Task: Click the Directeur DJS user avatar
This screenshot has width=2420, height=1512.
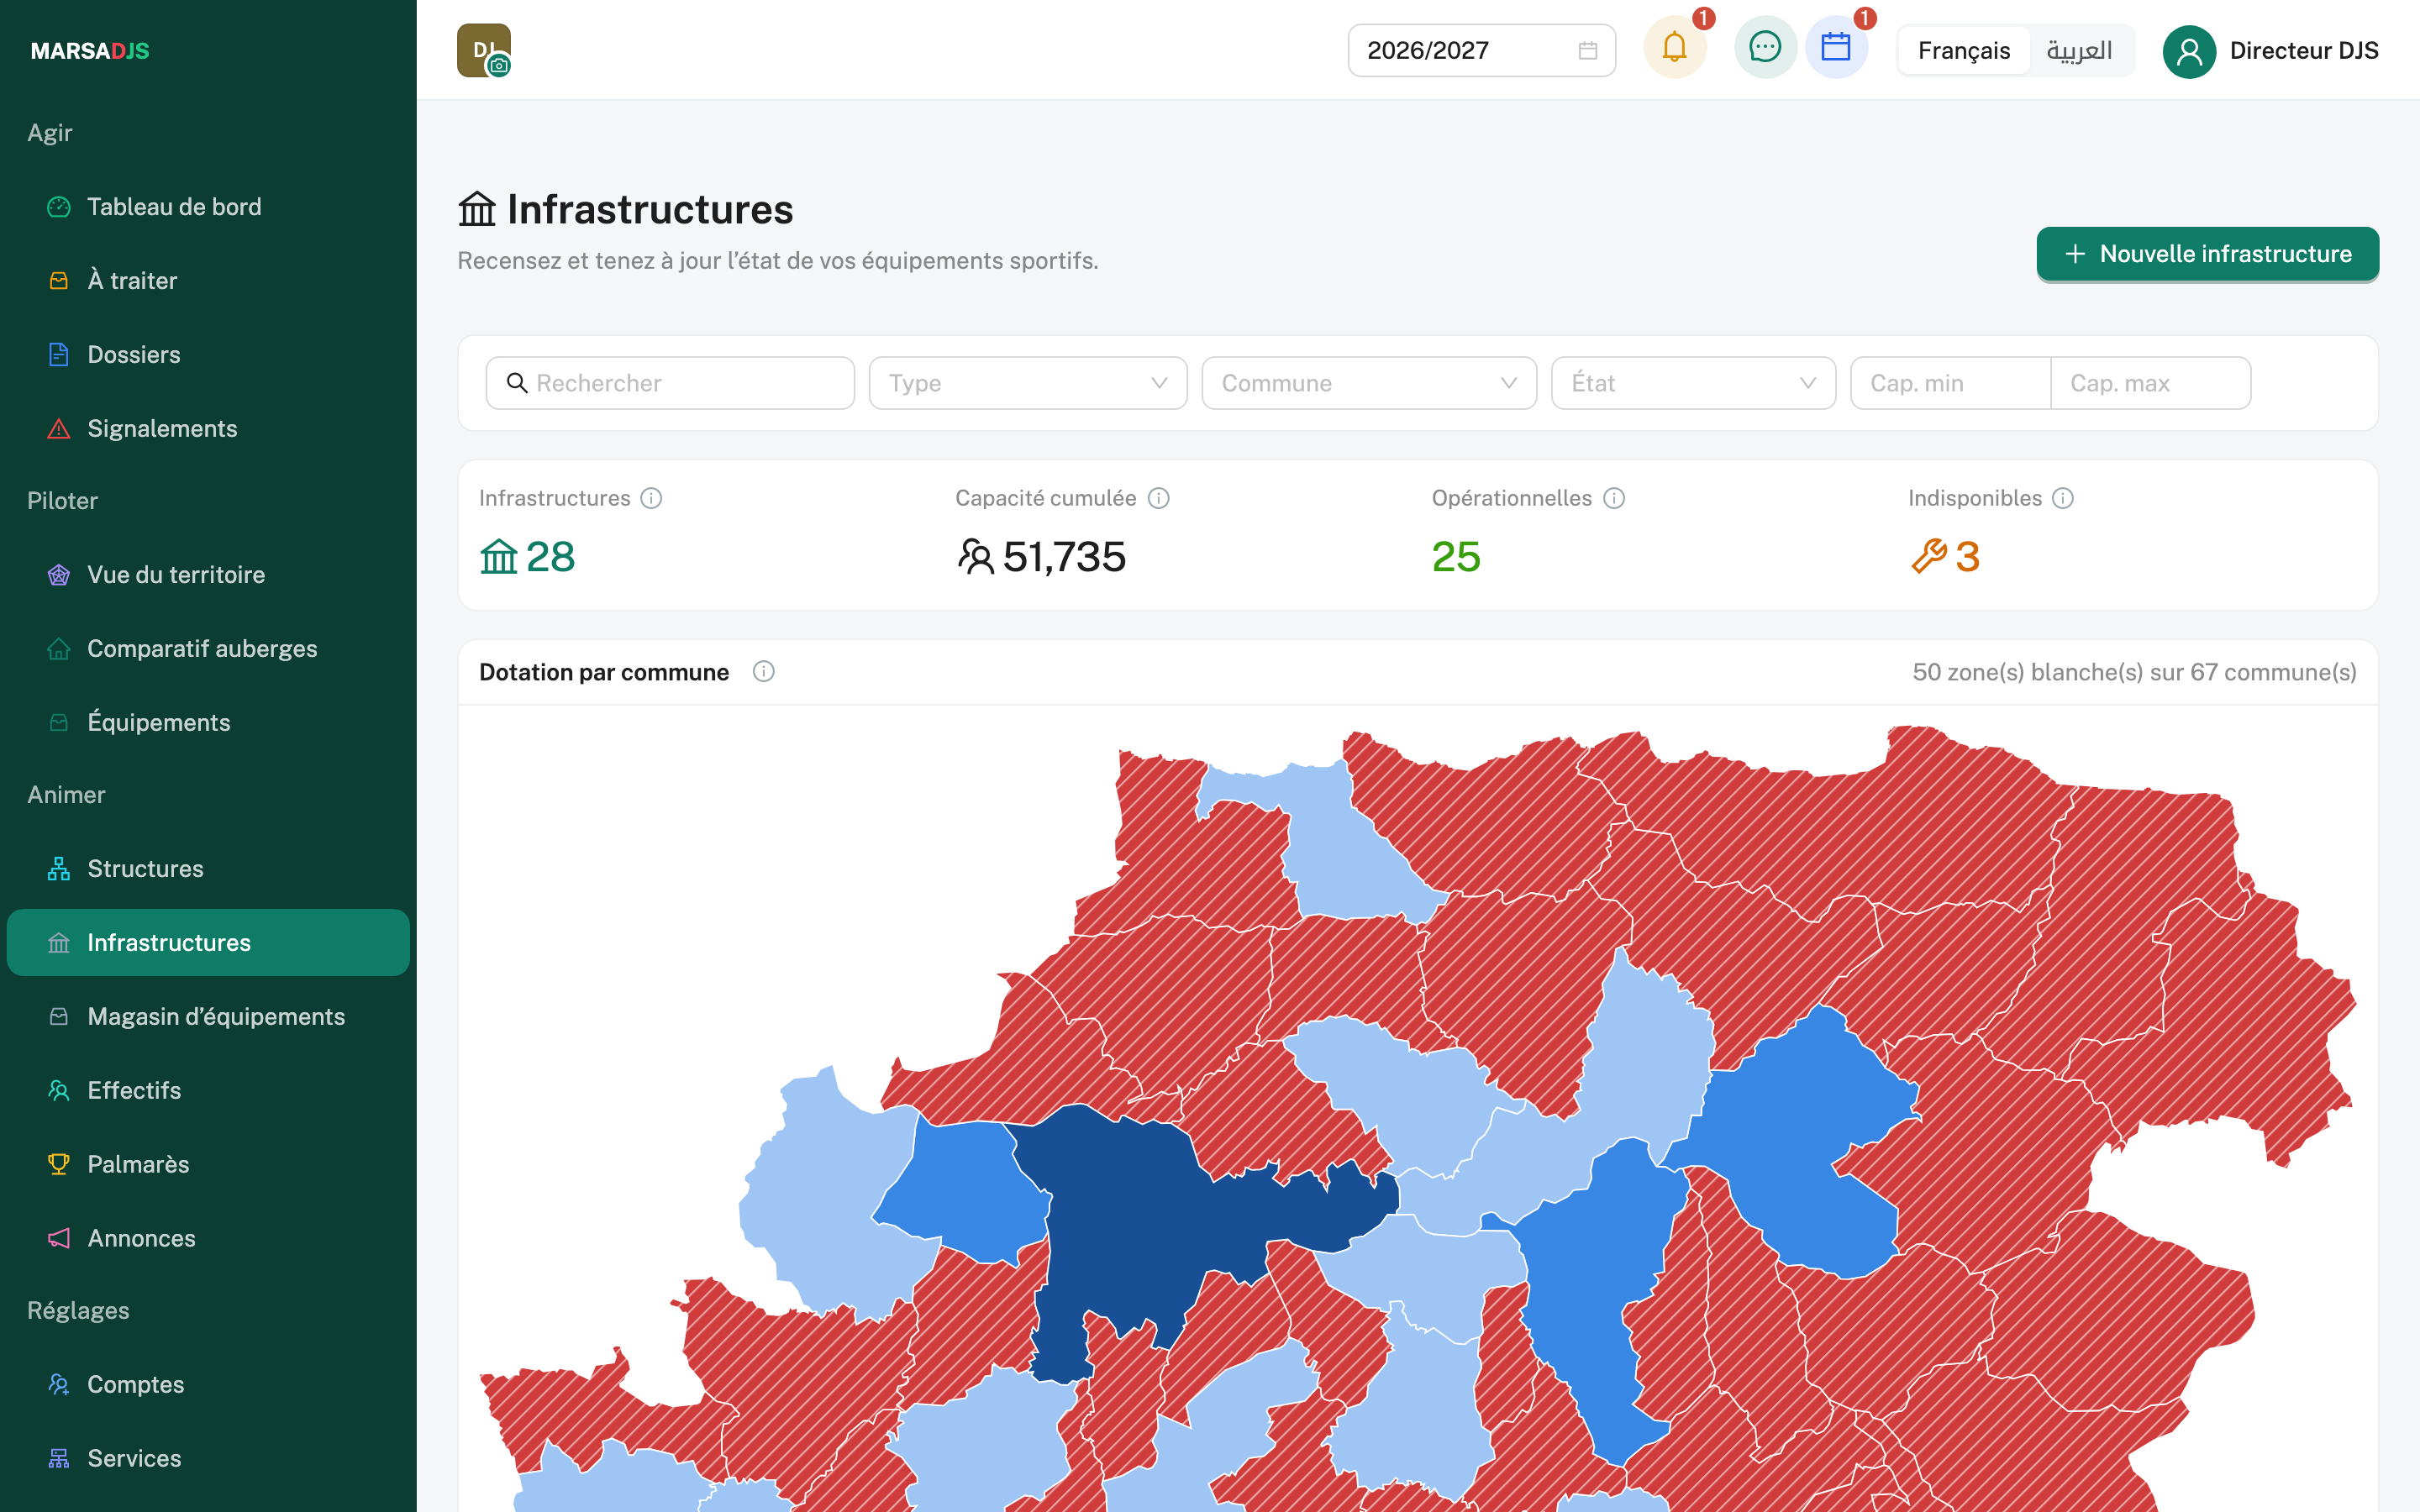Action: tap(2189, 51)
